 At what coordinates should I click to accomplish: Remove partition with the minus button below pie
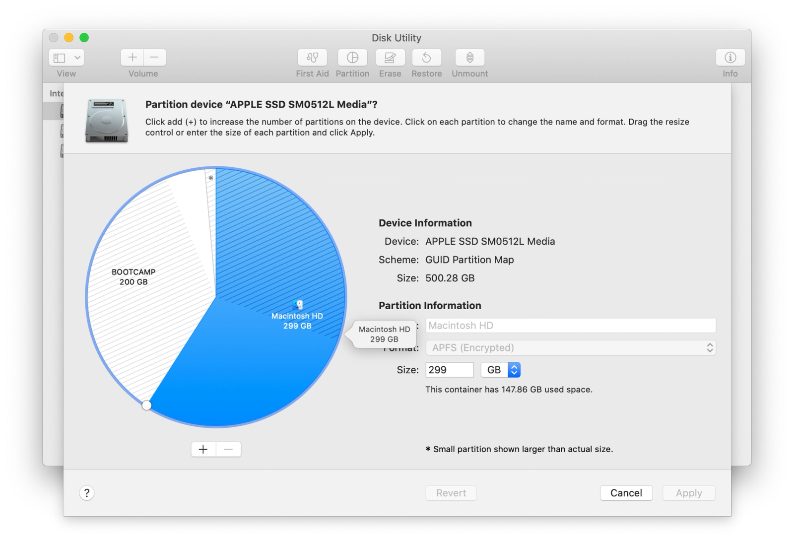point(229,449)
